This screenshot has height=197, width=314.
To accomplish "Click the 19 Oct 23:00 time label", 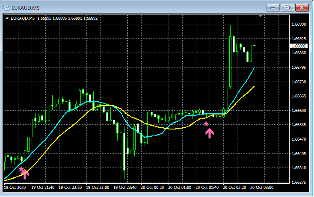I will pos(98,188).
